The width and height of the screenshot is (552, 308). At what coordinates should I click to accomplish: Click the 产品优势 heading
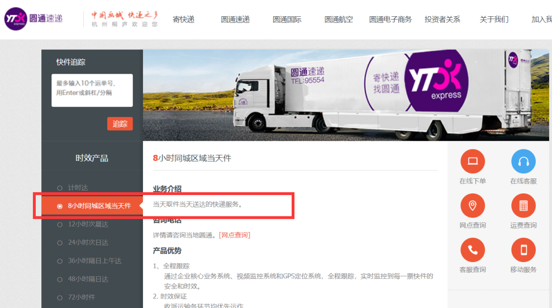click(x=167, y=250)
